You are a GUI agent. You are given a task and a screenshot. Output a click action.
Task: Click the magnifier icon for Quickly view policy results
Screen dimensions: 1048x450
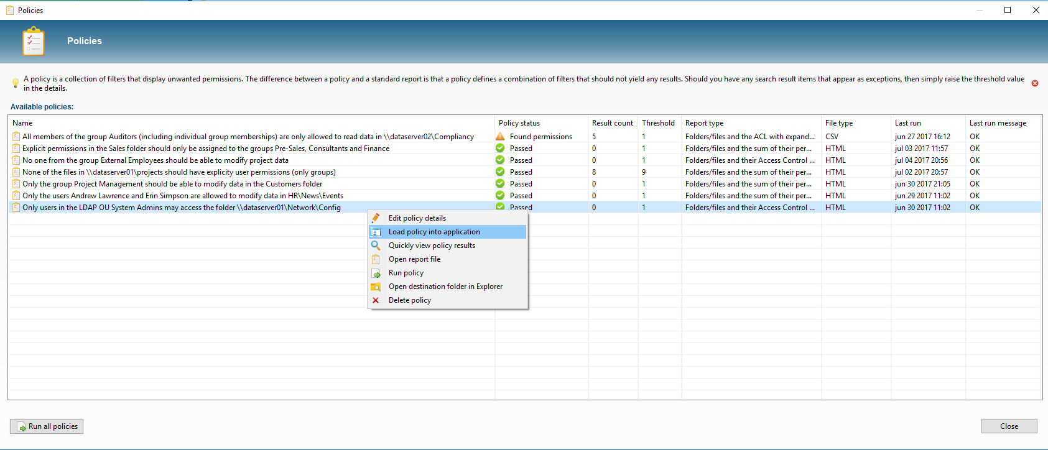click(376, 246)
